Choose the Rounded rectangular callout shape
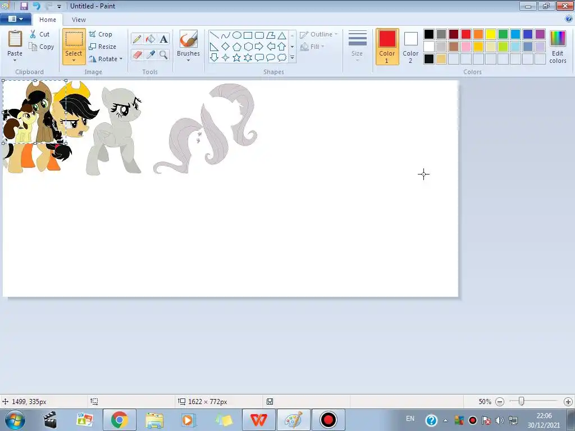Image resolution: width=575 pixels, height=431 pixels. click(x=259, y=58)
